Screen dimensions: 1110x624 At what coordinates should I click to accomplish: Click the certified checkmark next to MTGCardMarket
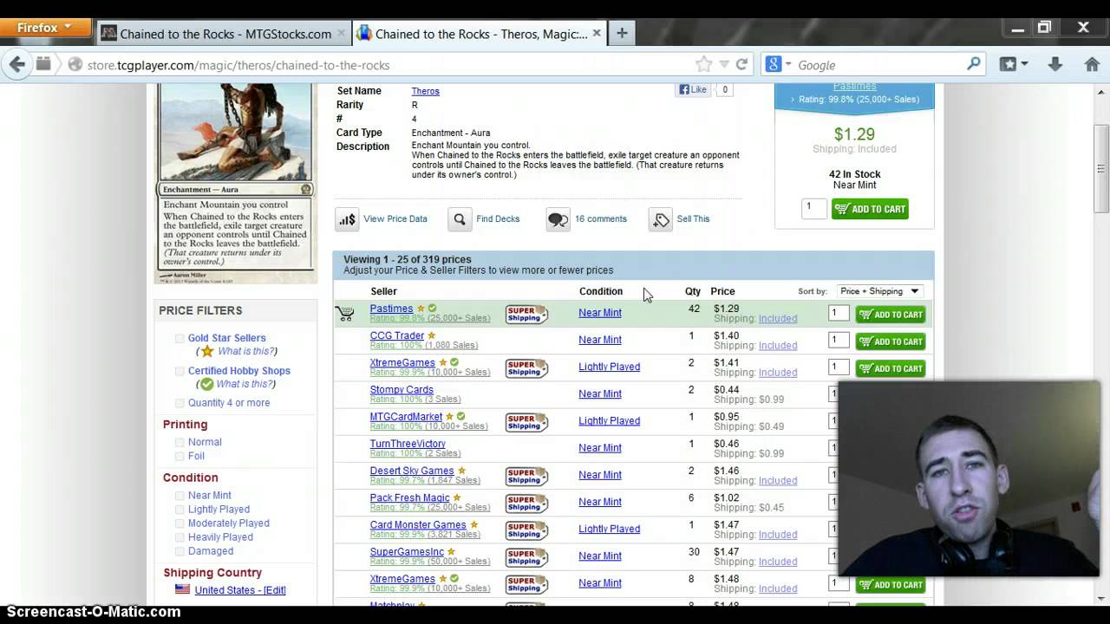460,417
